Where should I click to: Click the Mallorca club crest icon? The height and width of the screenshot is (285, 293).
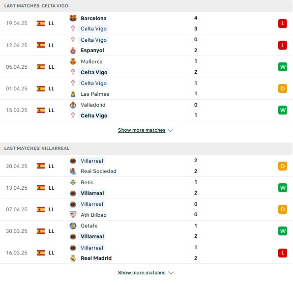73,61
